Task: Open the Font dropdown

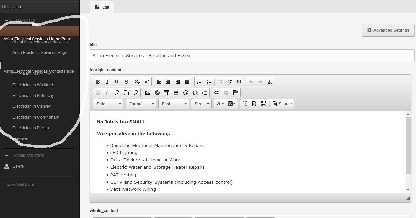Action: [173, 104]
